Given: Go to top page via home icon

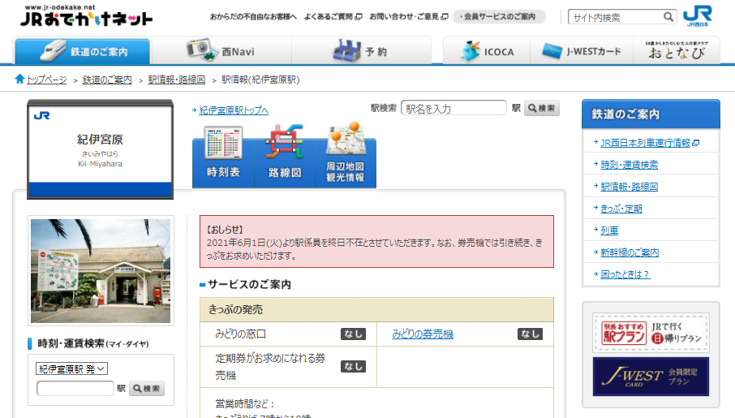Looking at the screenshot, I should pos(19,79).
